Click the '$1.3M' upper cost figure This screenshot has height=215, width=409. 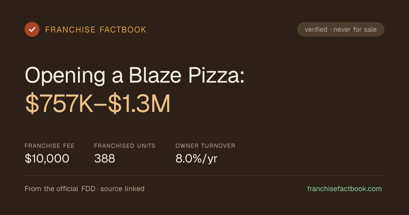point(139,105)
